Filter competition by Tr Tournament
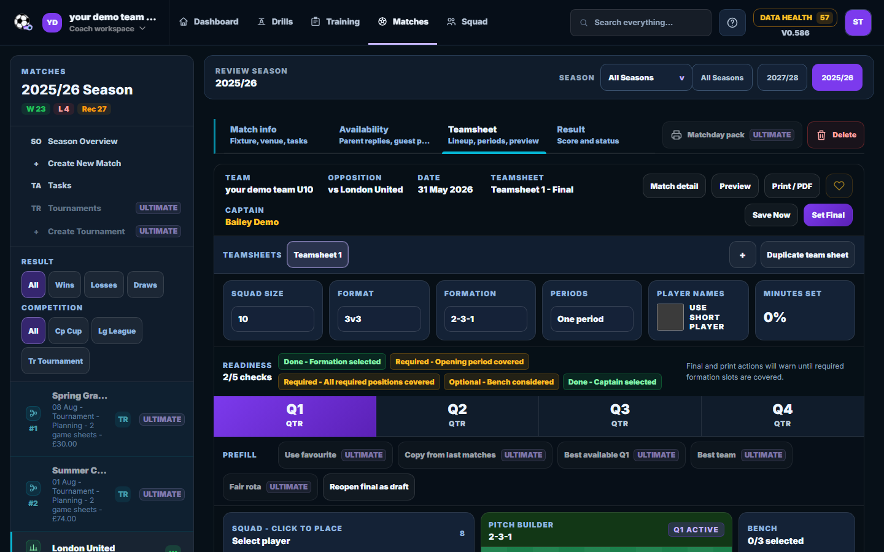Screen dimensions: 884x552 tap(55, 361)
